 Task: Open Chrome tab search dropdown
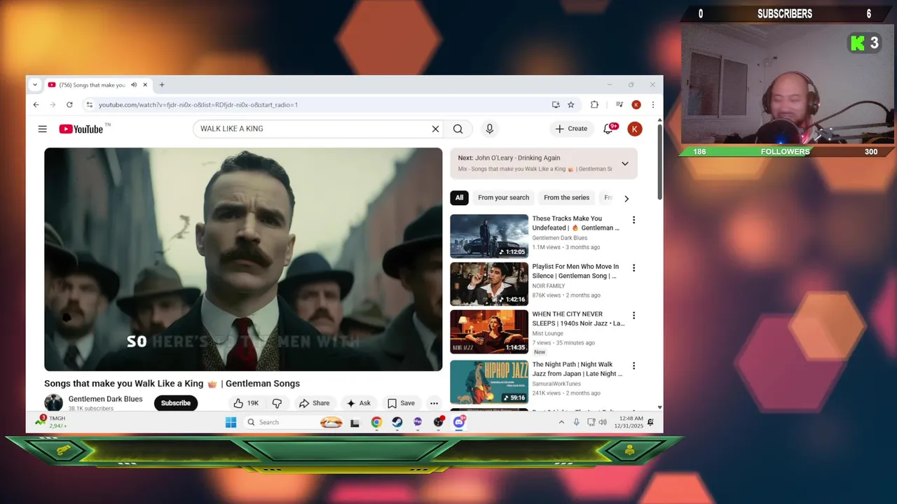point(34,85)
